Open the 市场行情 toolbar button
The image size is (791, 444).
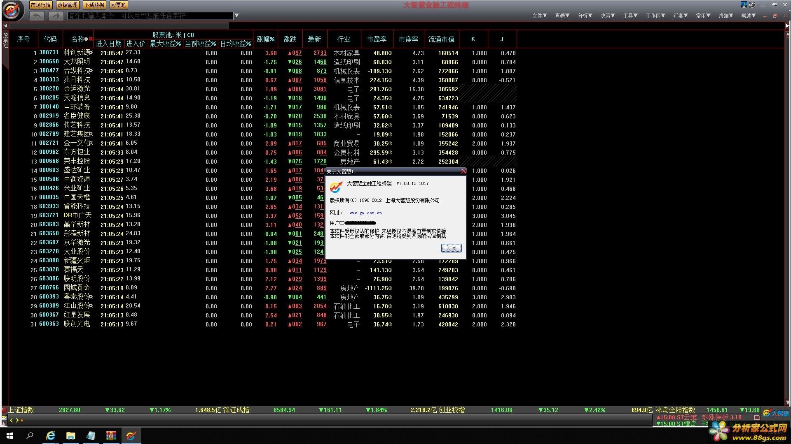click(41, 5)
